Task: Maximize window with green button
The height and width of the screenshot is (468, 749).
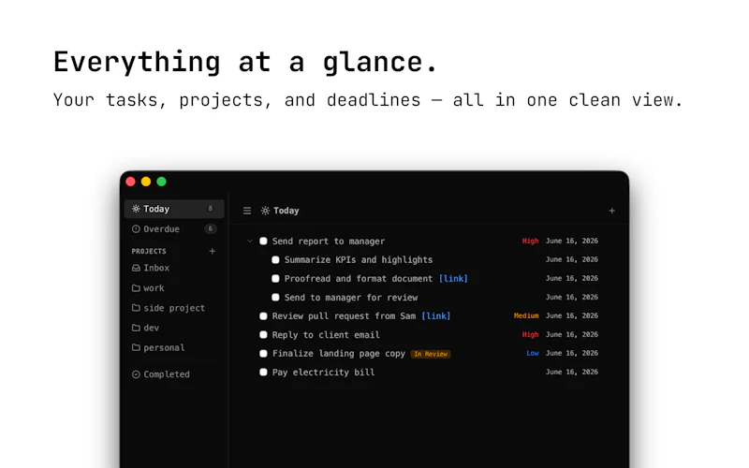Action: click(x=161, y=182)
